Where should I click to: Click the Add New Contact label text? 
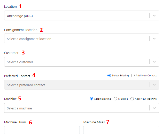(146, 76)
